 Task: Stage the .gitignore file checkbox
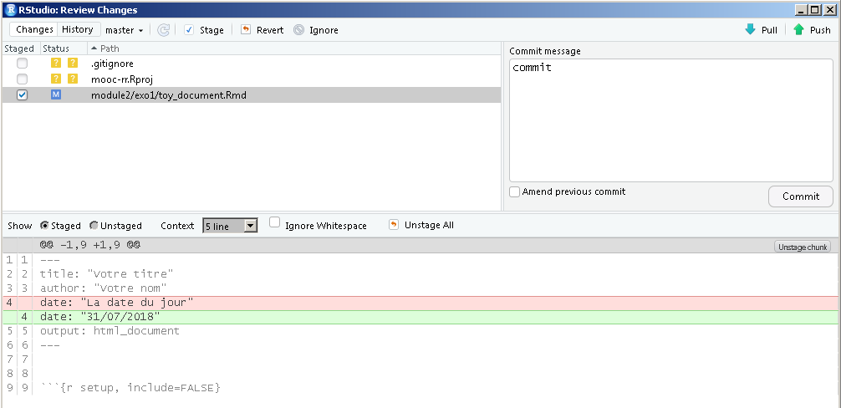pyautogui.click(x=22, y=64)
